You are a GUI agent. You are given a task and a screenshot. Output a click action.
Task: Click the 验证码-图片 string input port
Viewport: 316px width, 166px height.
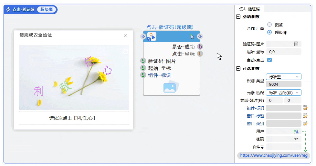tap(143, 61)
